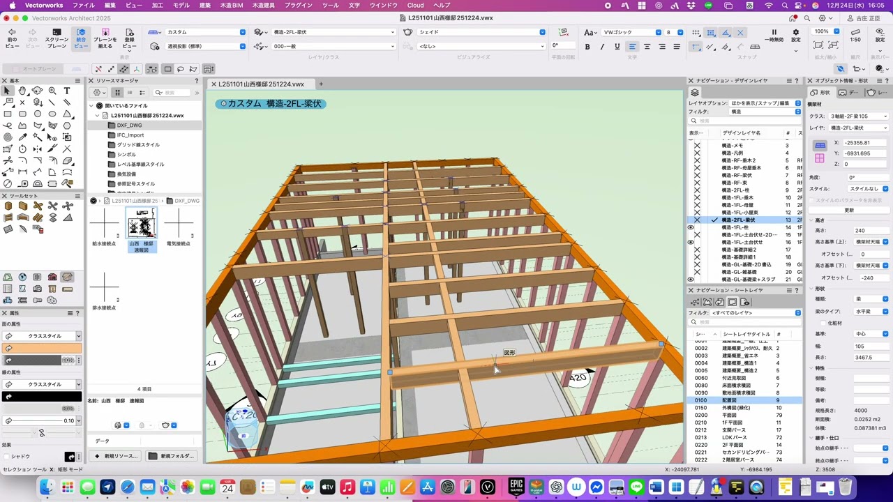Select the DXF_DWG folder in Resource Manager
The width and height of the screenshot is (893, 502).
tap(130, 125)
